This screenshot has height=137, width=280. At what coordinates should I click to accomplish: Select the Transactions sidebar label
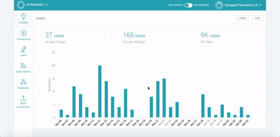[23, 39]
